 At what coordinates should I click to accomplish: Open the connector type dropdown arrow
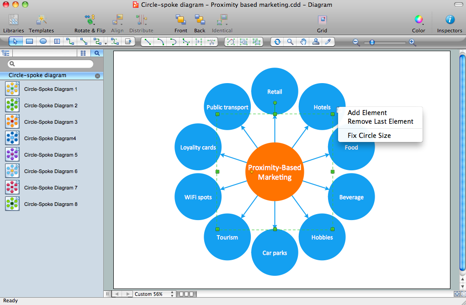click(106, 44)
